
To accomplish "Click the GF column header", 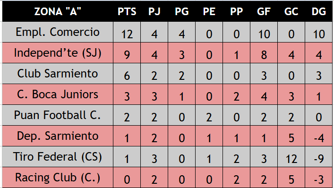I will coord(264,11).
